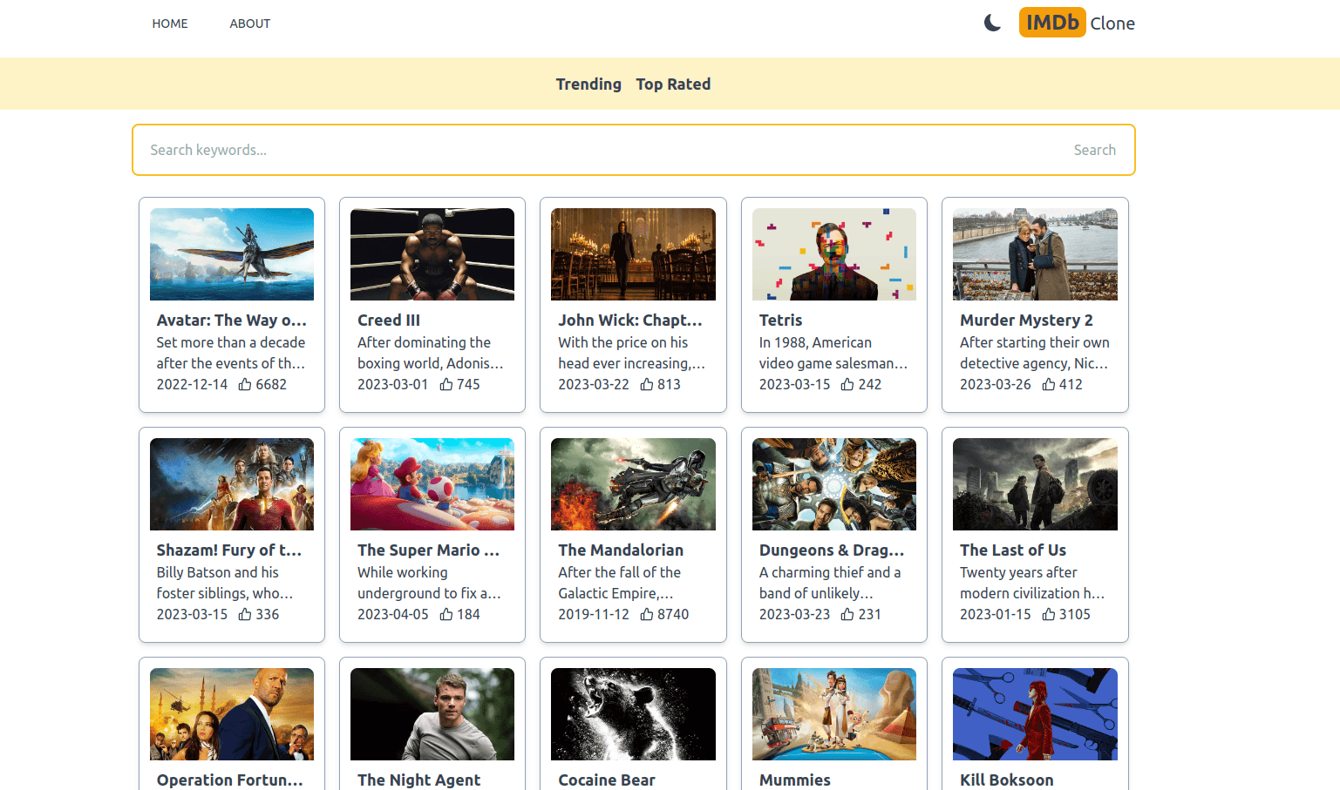This screenshot has width=1340, height=790.
Task: Click The Super Mario … title
Action: point(428,550)
